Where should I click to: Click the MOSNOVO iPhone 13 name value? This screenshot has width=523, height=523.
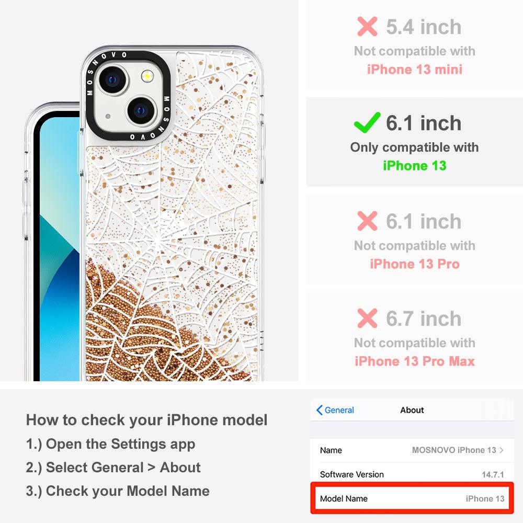[x=454, y=450]
